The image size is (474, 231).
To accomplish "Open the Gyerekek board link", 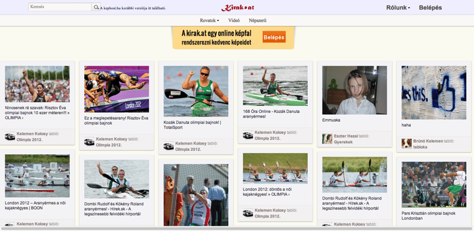I will point(343,142).
